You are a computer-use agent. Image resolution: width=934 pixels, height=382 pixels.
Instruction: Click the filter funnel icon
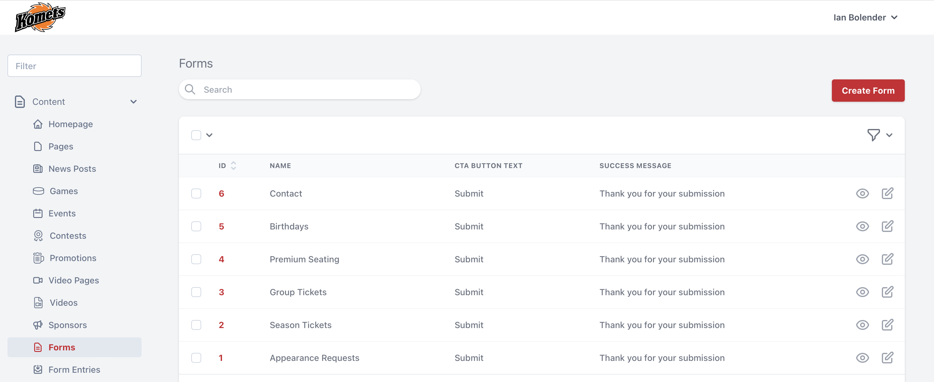coord(873,135)
